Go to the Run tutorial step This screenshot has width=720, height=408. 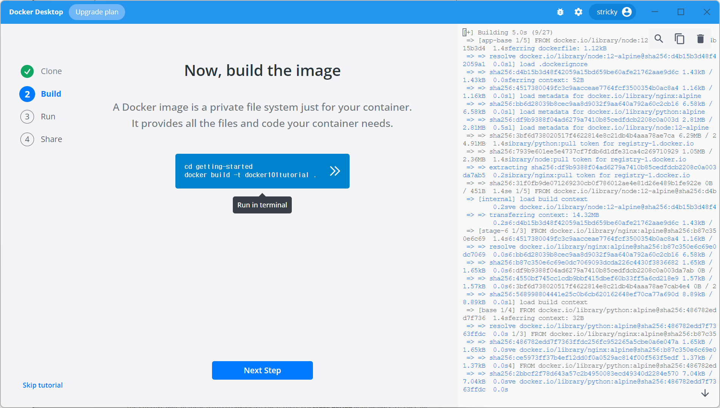click(48, 117)
